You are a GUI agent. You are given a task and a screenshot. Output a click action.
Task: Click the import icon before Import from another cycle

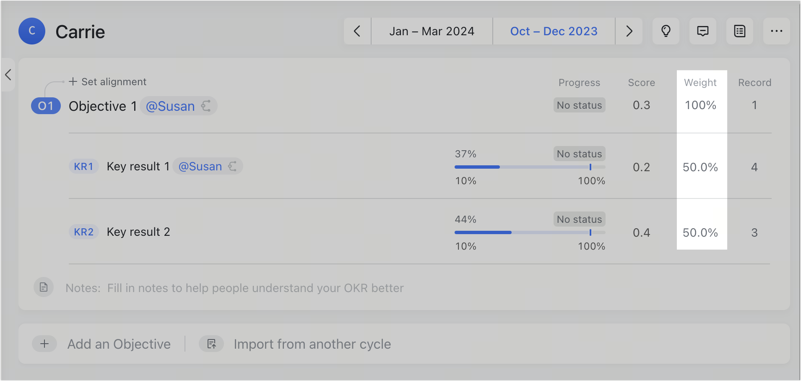coord(211,344)
